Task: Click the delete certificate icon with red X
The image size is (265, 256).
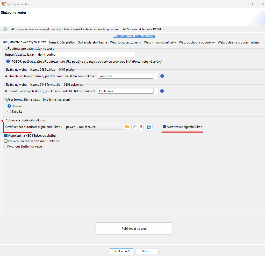Action: [x=142, y=127]
